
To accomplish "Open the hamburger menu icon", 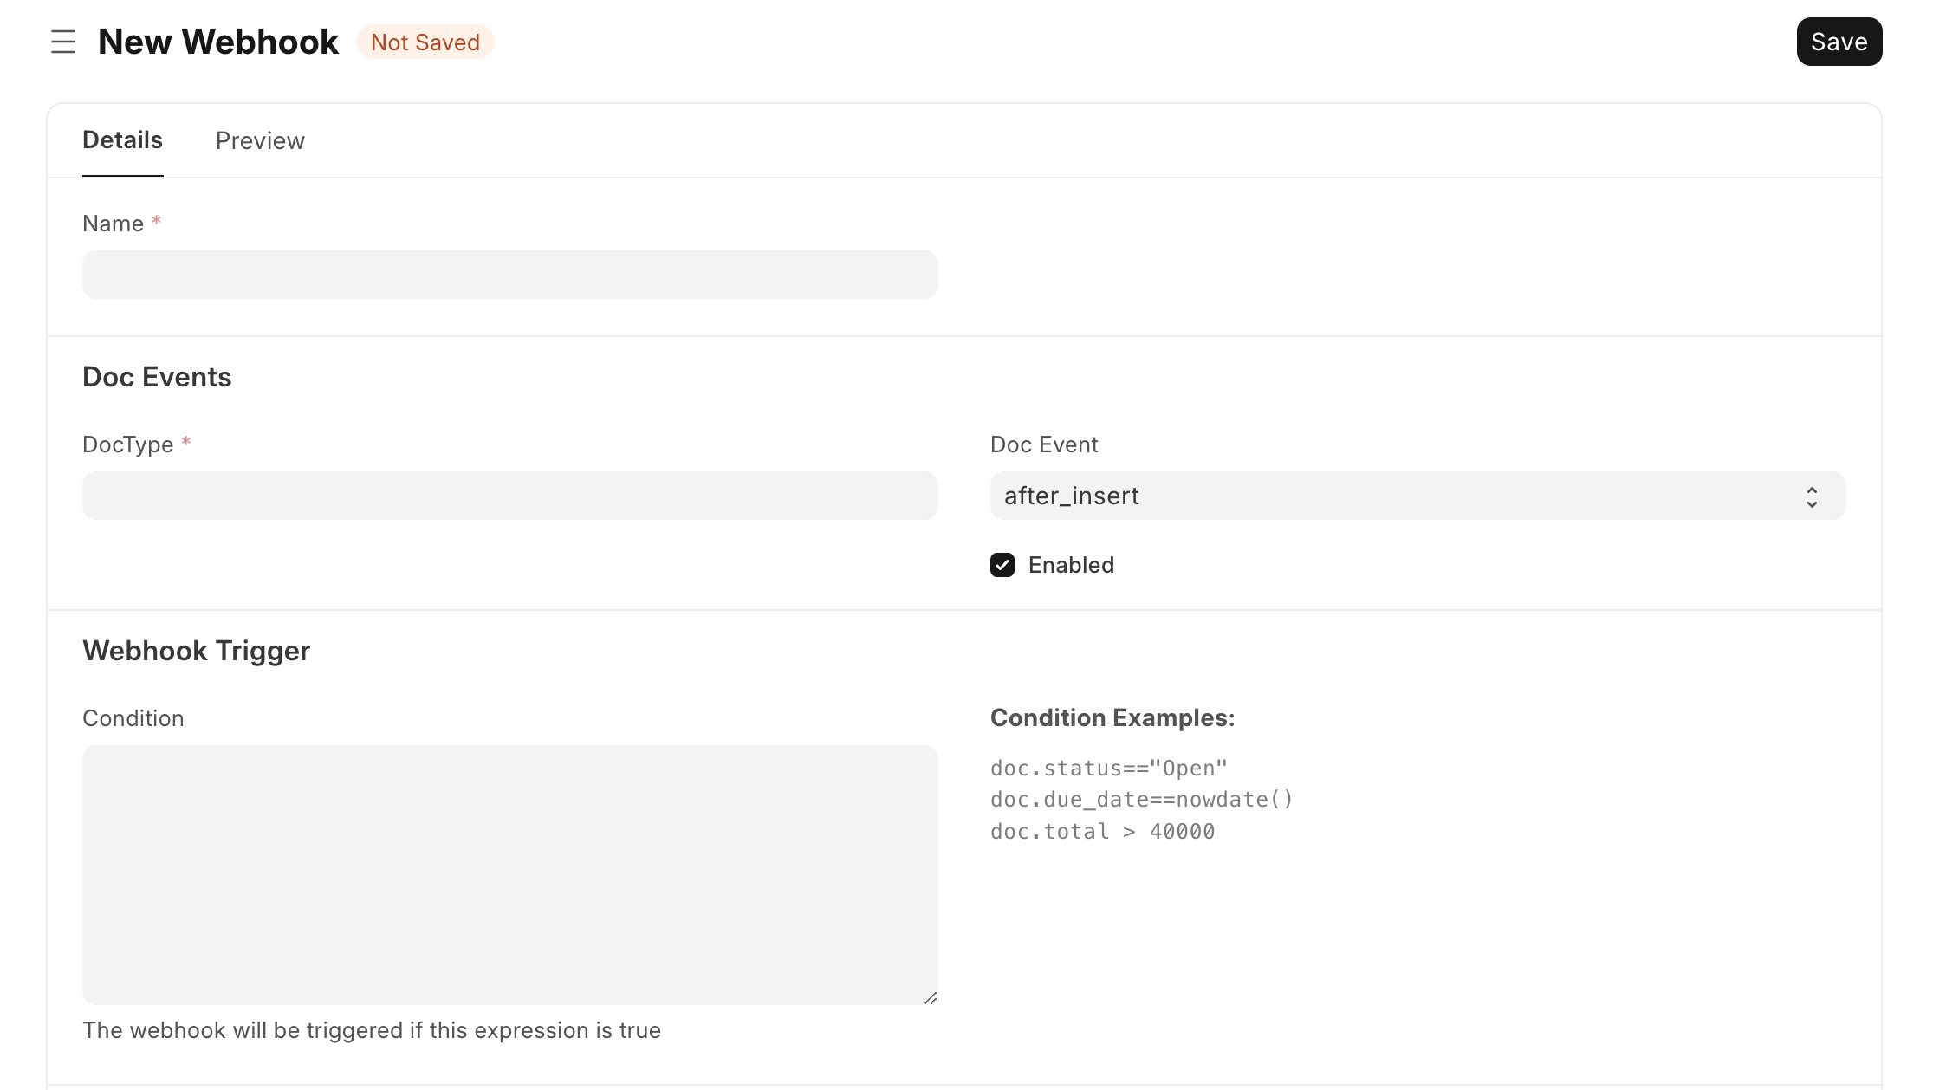I will [63, 42].
